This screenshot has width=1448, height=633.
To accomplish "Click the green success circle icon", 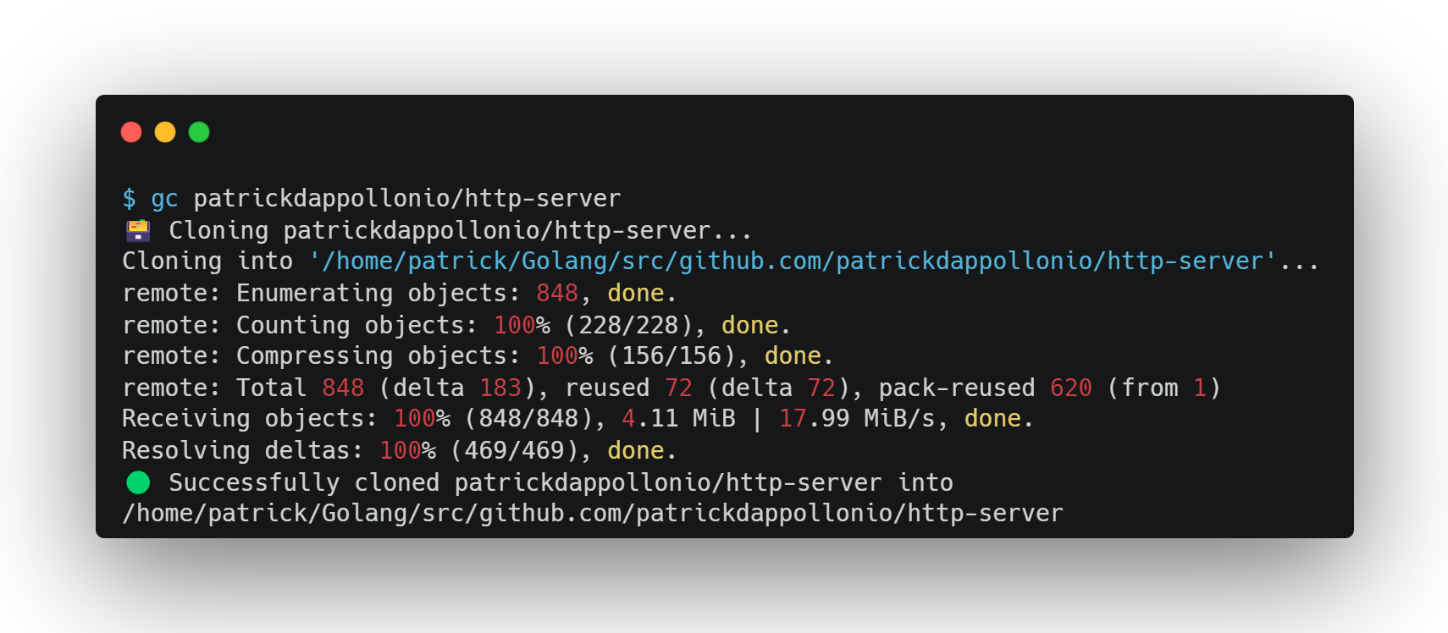I will coord(138,482).
